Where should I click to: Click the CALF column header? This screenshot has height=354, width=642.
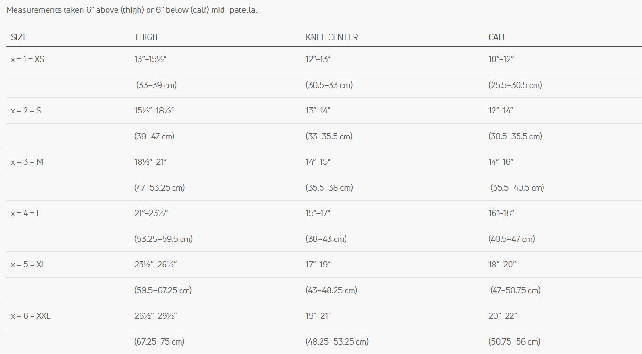point(498,37)
